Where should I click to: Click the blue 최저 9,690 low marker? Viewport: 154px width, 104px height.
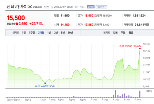45,84
